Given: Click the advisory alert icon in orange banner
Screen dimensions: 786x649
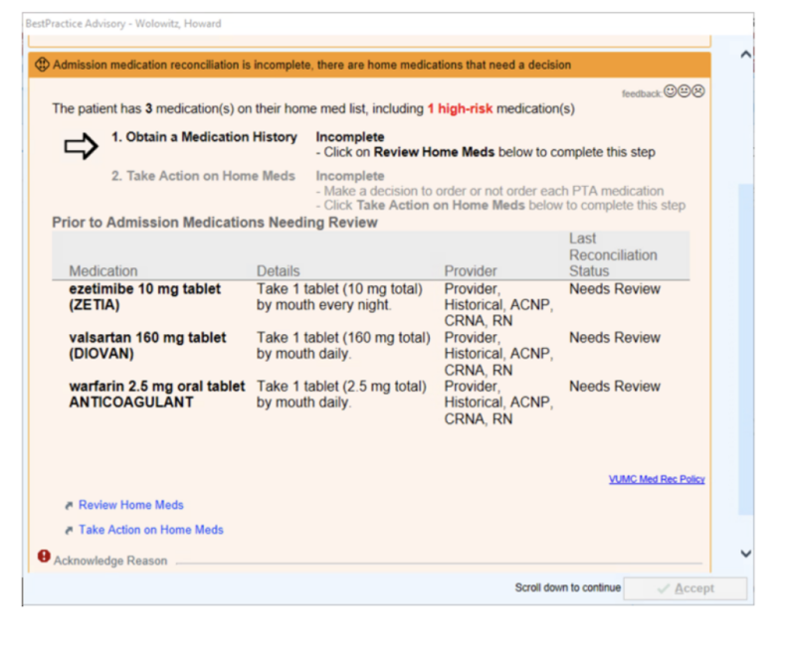Looking at the screenshot, I should pyautogui.click(x=42, y=65).
